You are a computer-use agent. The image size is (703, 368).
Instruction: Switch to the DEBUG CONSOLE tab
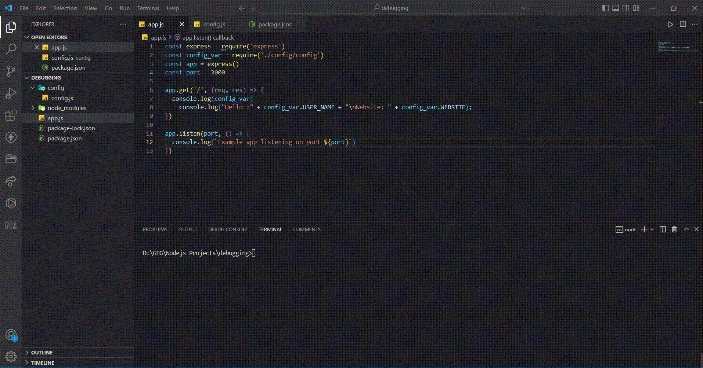(x=228, y=229)
